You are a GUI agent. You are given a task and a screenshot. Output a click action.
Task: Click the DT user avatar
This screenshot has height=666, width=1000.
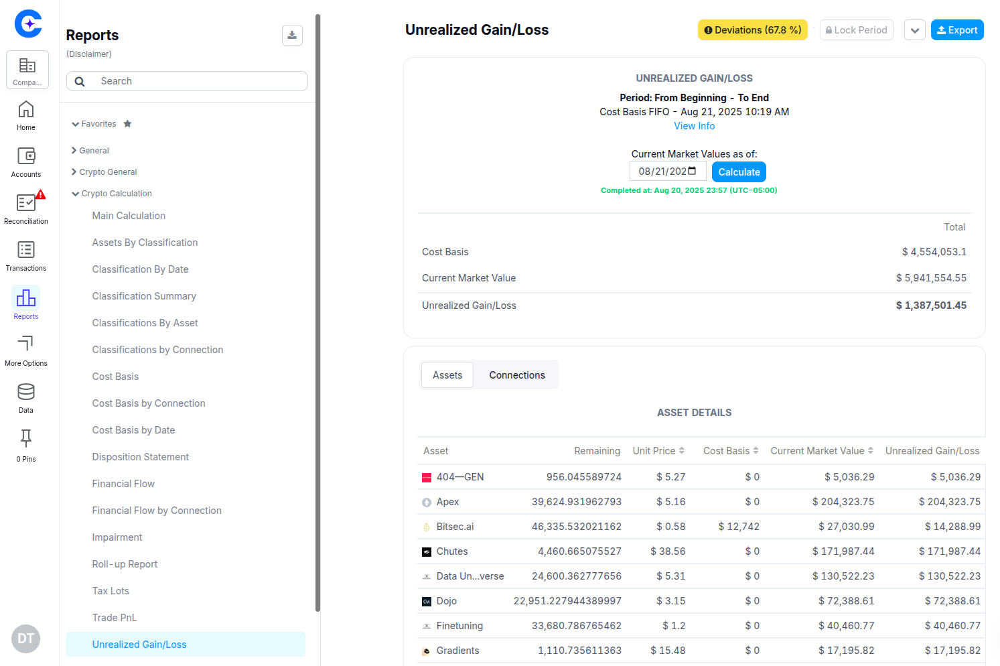point(26,639)
